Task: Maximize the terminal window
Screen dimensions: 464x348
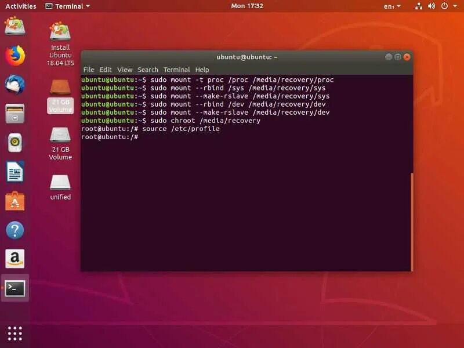Action: (x=398, y=57)
